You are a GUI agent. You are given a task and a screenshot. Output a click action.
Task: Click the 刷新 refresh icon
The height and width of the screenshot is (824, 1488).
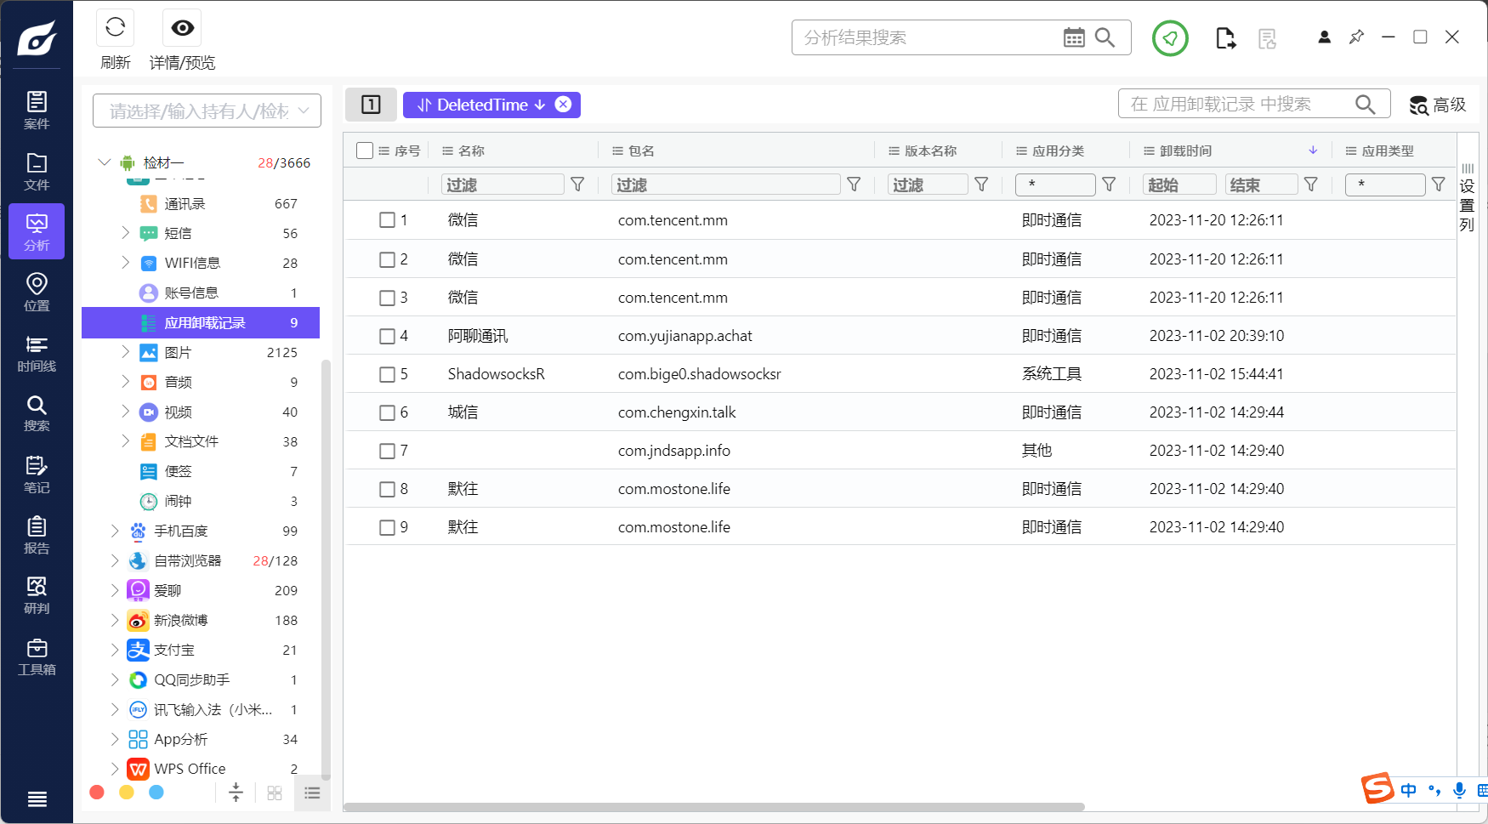tap(116, 28)
